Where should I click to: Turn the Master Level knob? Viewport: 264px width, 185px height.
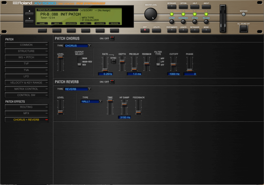tap(151, 14)
